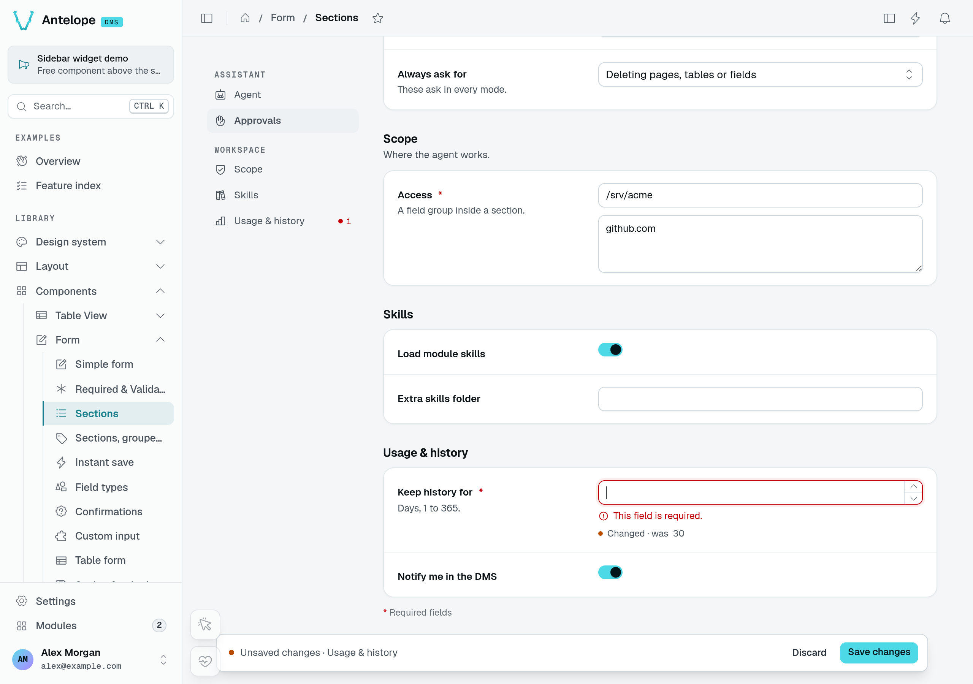Expand the Table View submenu

[100, 315]
